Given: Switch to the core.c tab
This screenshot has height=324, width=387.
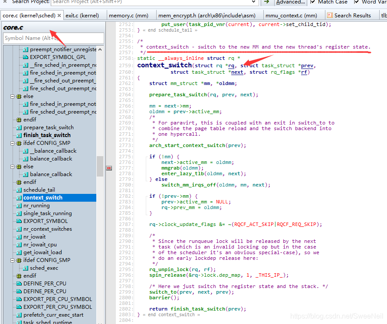Looking at the screenshot, I should point(29,16).
